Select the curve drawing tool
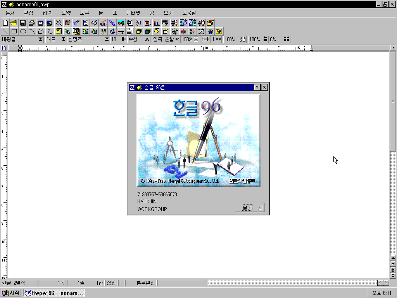Screen dimensions: 397x298 [50, 31]
